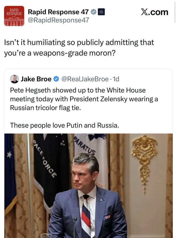Viewport: 177px width, 238px height.
Task: Click the "These people love Putin and Russia" line
Action: 64,125
